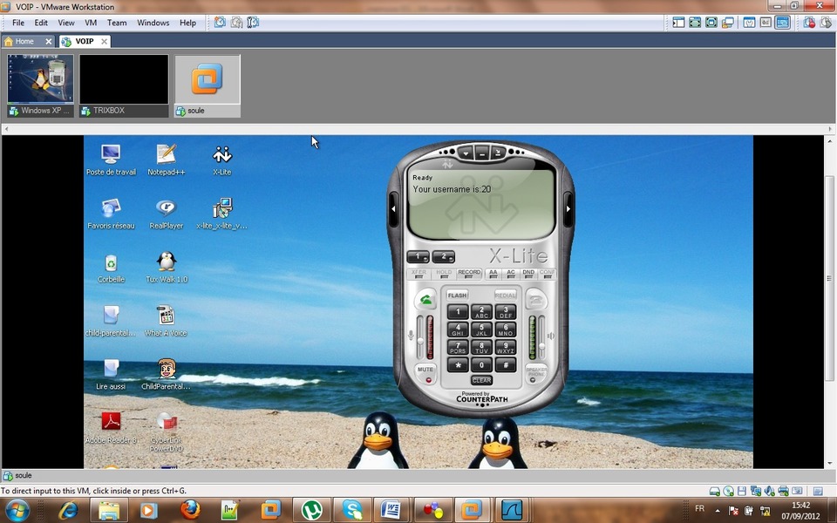Click Skype icon in the taskbar
The height and width of the screenshot is (523, 837).
coord(352,510)
